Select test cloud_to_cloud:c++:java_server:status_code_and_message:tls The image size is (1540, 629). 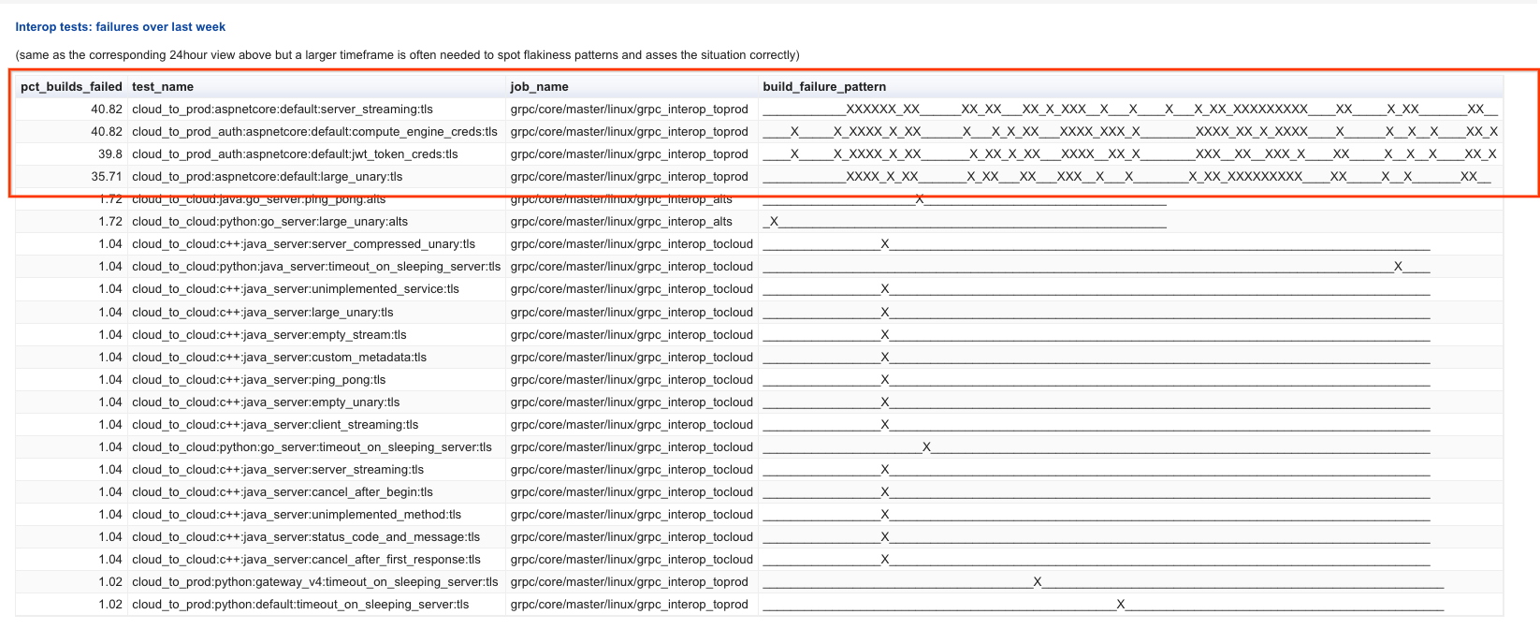click(x=306, y=537)
